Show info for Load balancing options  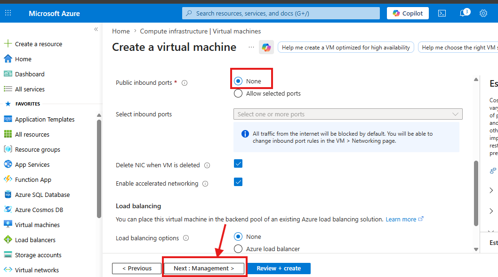pyautogui.click(x=186, y=238)
